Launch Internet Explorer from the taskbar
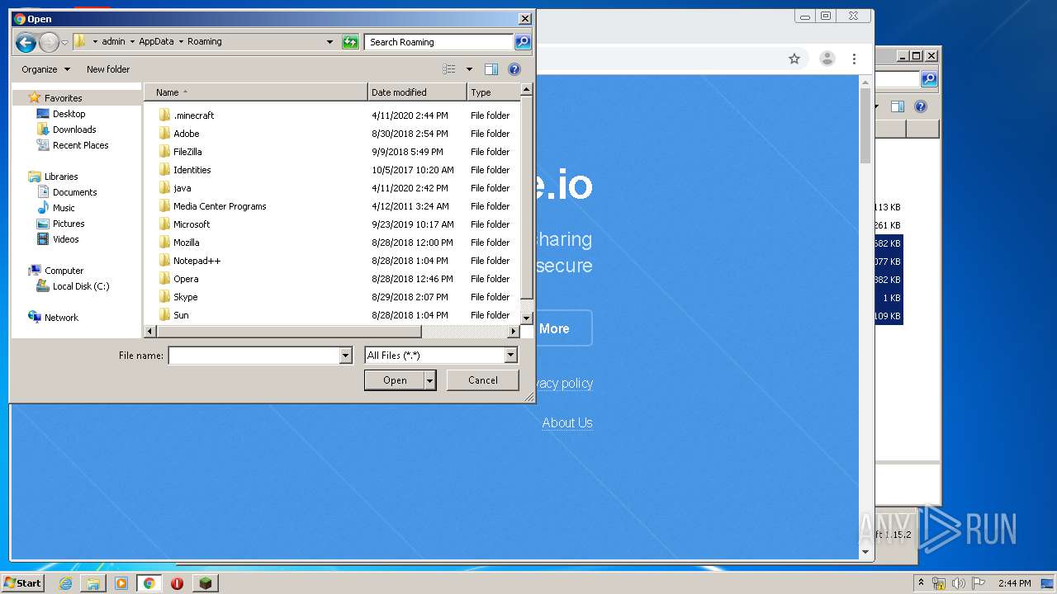 65,583
